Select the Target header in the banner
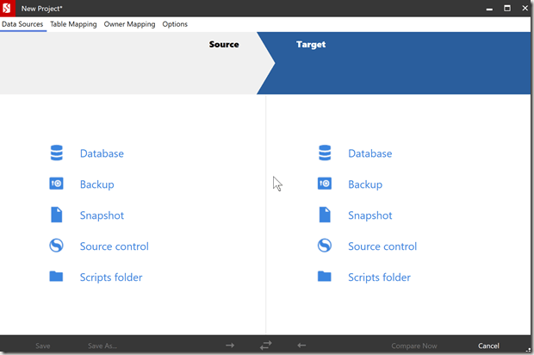The image size is (534, 355). click(x=311, y=44)
